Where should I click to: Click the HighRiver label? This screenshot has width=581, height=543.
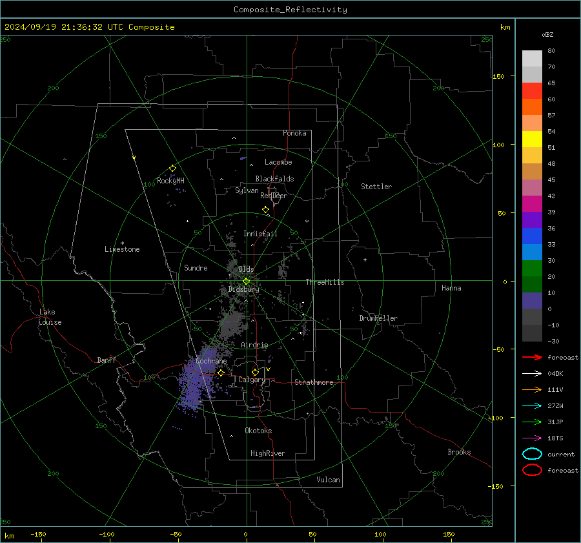click(268, 453)
